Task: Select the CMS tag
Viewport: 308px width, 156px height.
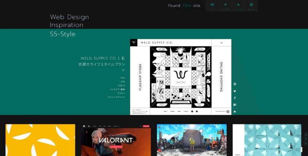Action: (x=122, y=78)
